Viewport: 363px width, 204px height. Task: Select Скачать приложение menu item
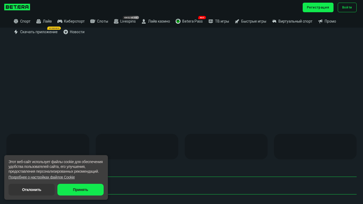tap(39, 32)
